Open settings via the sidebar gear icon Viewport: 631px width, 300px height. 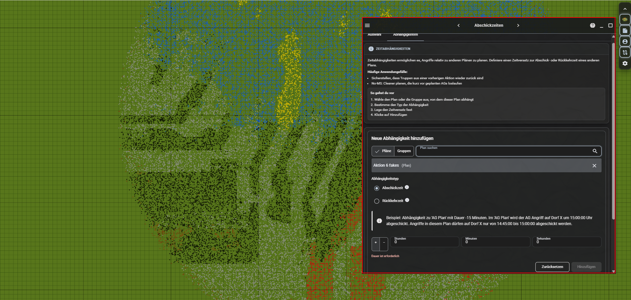tap(625, 63)
